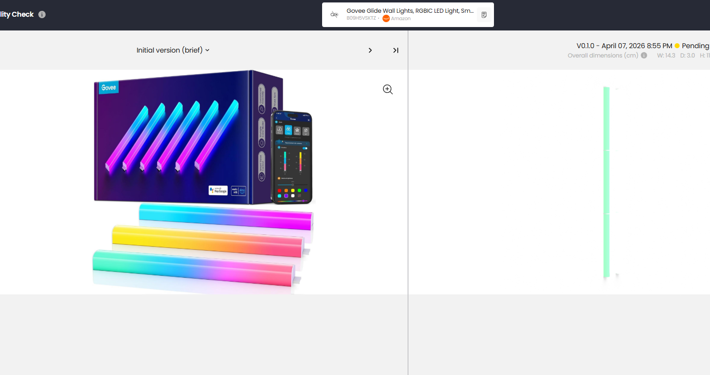Click the product thumbnail icon in the header card

click(x=334, y=15)
